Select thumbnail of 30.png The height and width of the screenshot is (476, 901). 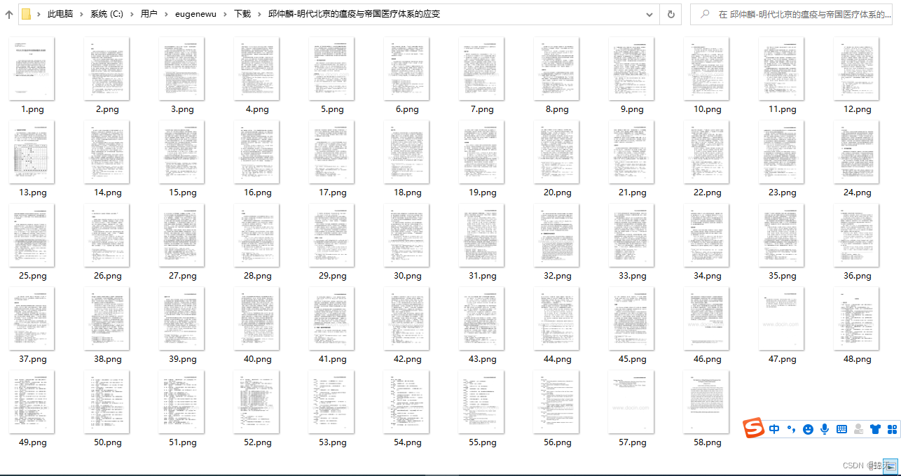pos(406,235)
